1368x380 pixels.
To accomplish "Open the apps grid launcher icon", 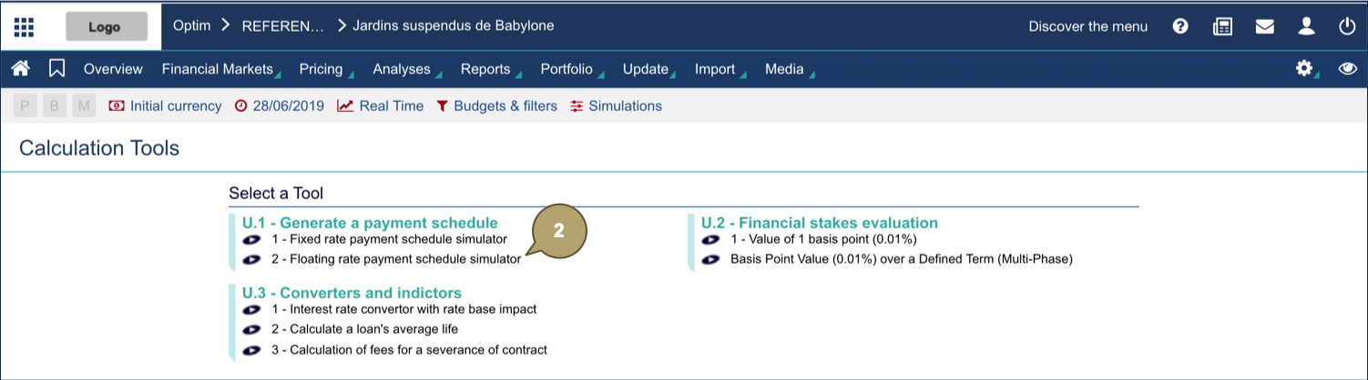I will point(24,26).
